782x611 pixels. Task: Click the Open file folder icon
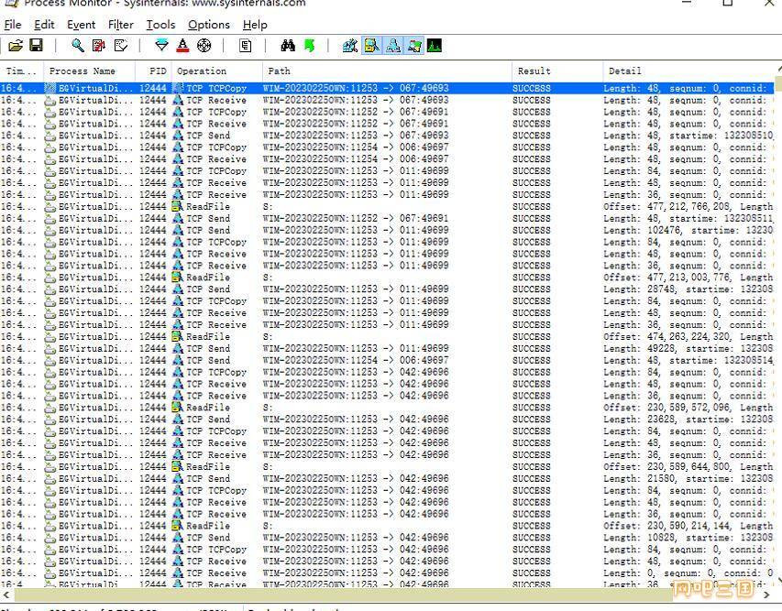point(16,46)
